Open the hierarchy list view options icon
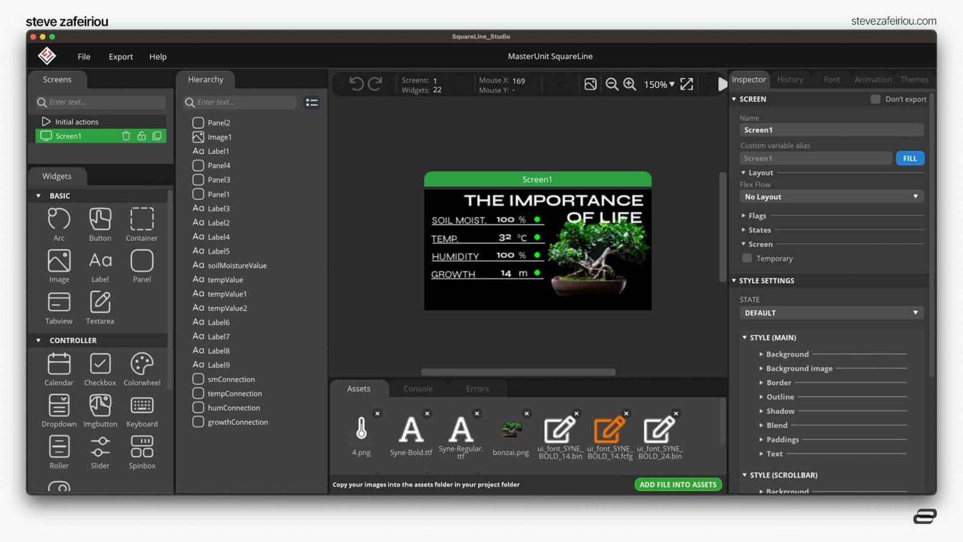The image size is (963, 542). point(312,103)
